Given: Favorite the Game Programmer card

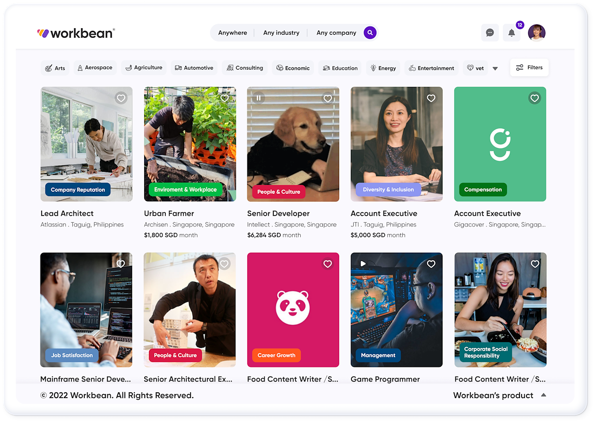Looking at the screenshot, I should click(431, 264).
